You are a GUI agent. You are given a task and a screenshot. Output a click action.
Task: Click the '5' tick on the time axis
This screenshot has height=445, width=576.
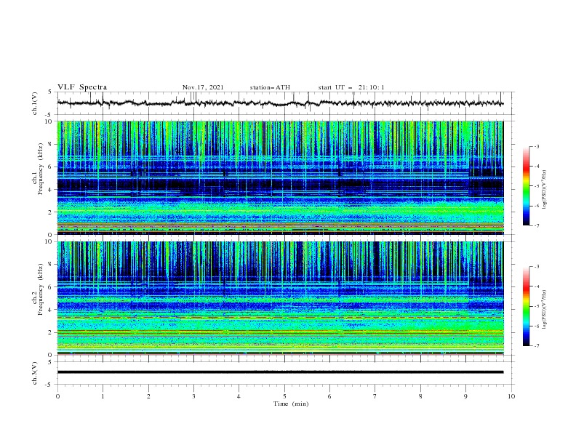point(284,396)
